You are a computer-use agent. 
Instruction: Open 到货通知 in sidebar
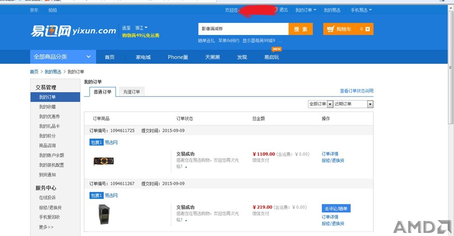pos(47,175)
